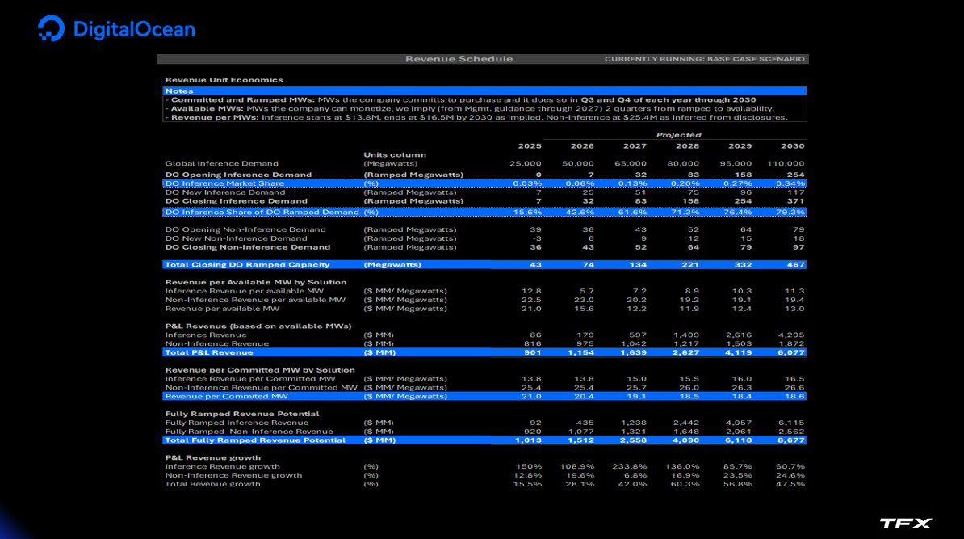Click the -3 new non-inference demand value
Screen dimensions: 964x539
[537, 238]
